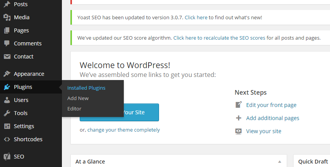The height and width of the screenshot is (167, 330).
Task: Click link to recalculate the SEO scores
Action: 219,38
